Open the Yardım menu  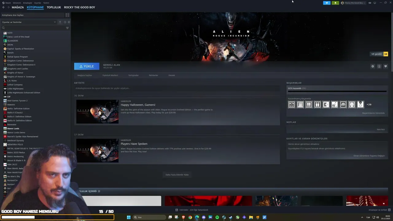pyautogui.click(x=46, y=3)
